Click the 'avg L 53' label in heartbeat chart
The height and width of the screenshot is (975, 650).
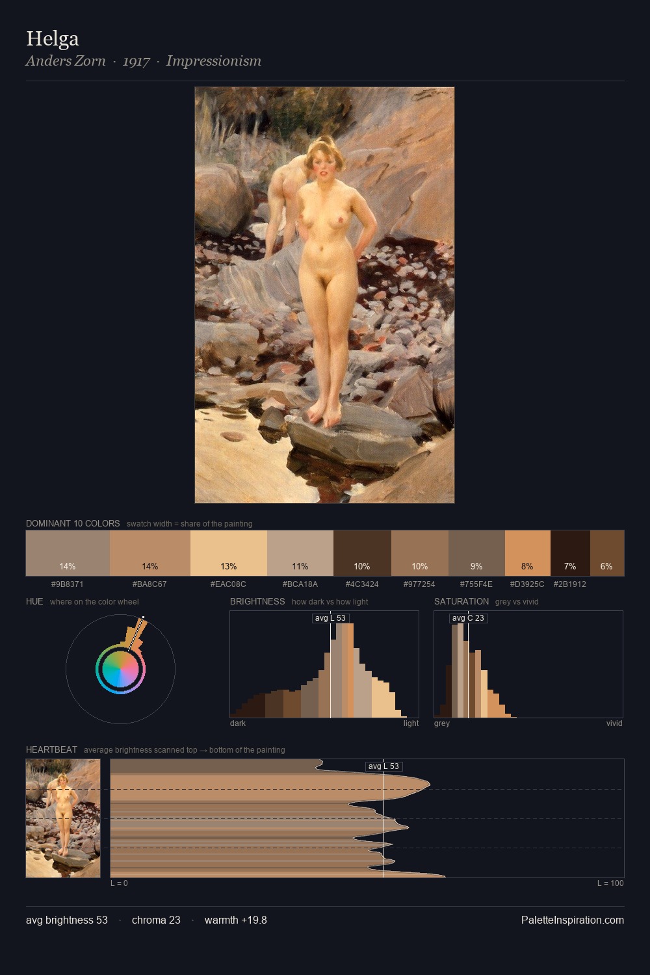(x=383, y=766)
